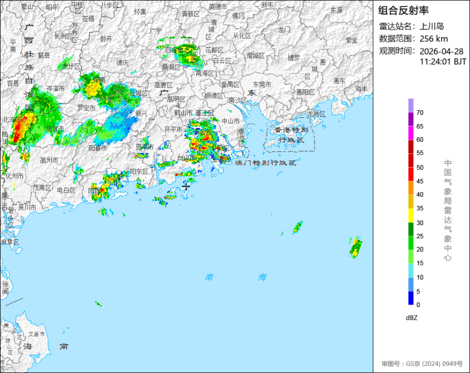Click the 茂南区 map label
470x373 pixels.
point(42,187)
